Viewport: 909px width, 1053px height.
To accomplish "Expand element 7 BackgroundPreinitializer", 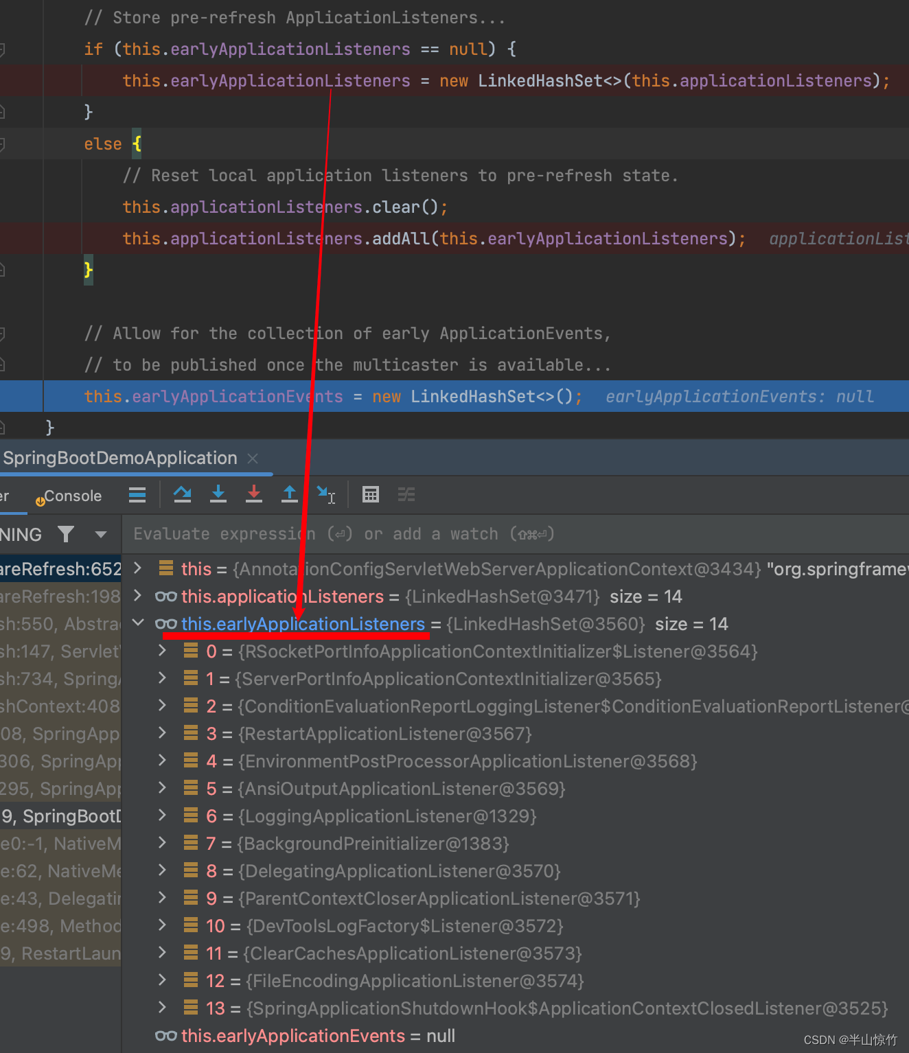I will 163,842.
